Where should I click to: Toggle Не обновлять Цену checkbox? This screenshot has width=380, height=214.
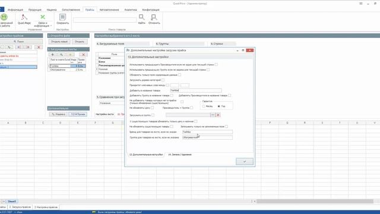coord(152,108)
